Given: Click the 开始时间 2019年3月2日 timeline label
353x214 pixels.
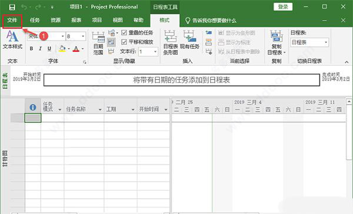Looking at the screenshot, I should point(27,77).
